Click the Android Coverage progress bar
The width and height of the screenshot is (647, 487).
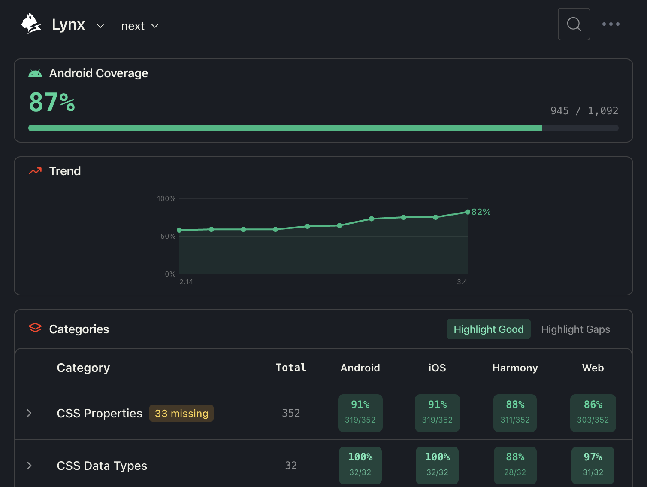[323, 128]
